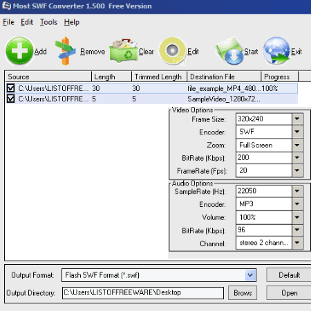Open the SampleRate 22050 dropdown
Screen dimensions: 311x311
[297, 191]
